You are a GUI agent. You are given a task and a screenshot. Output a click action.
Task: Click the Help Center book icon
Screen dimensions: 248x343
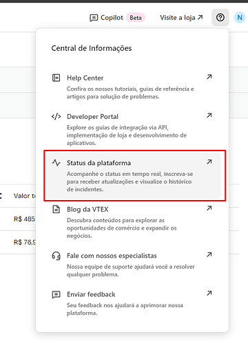[x=56, y=78]
